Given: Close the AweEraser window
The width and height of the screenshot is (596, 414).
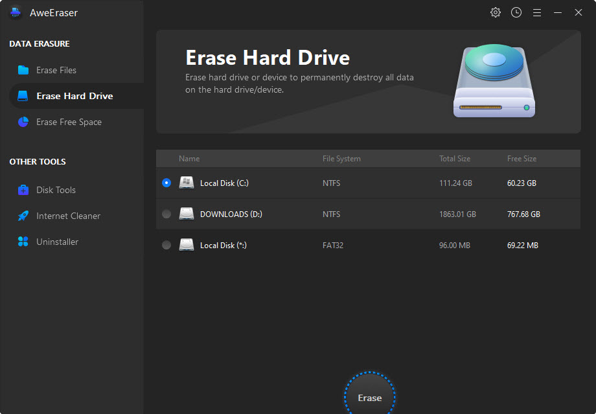Looking at the screenshot, I should tap(578, 12).
